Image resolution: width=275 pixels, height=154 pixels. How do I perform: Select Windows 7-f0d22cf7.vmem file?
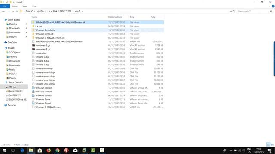48,107
